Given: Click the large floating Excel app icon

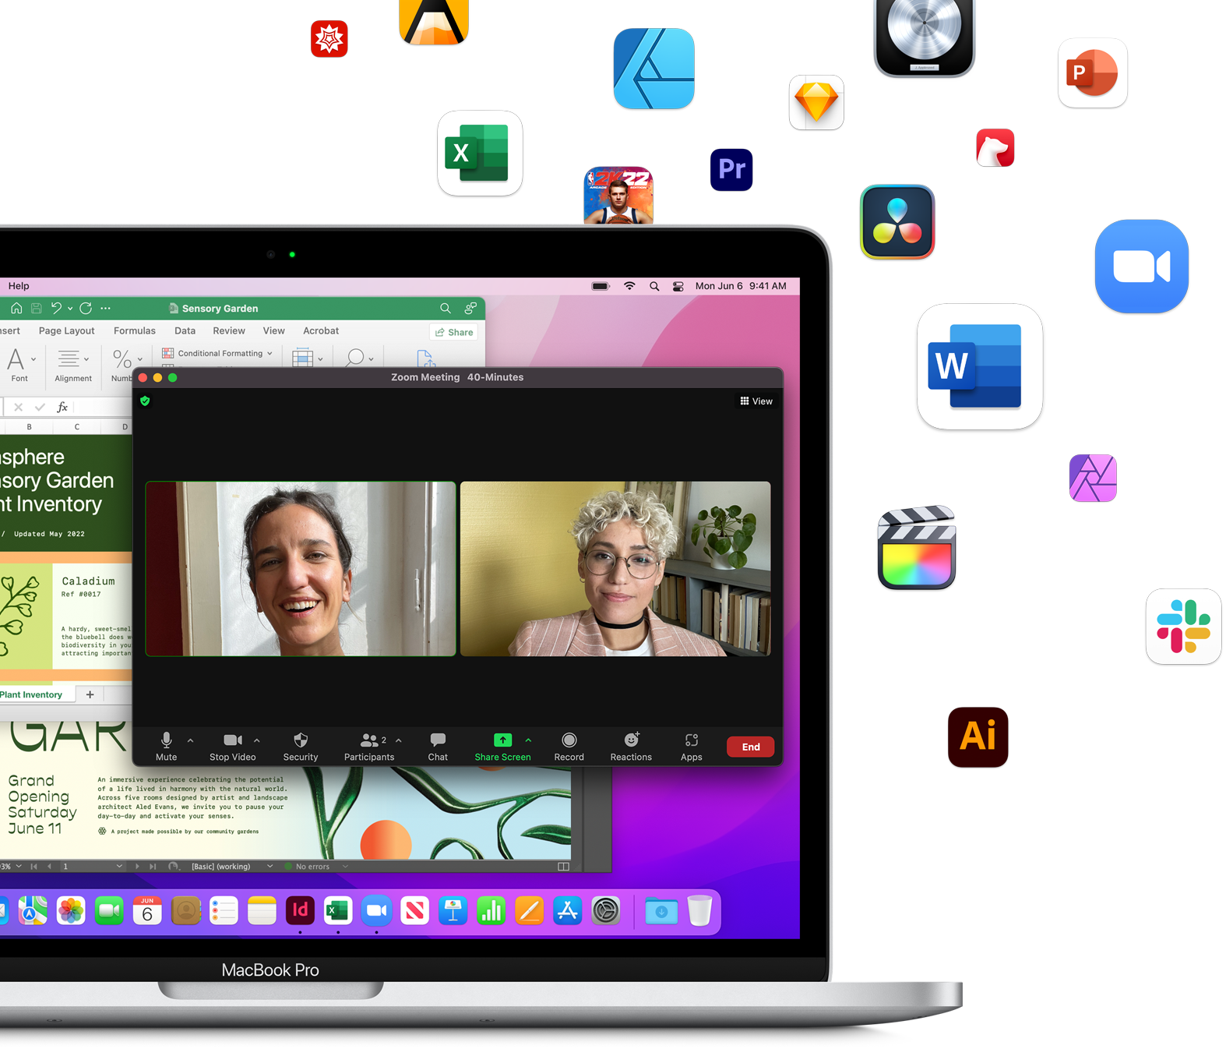Looking at the screenshot, I should [x=480, y=153].
